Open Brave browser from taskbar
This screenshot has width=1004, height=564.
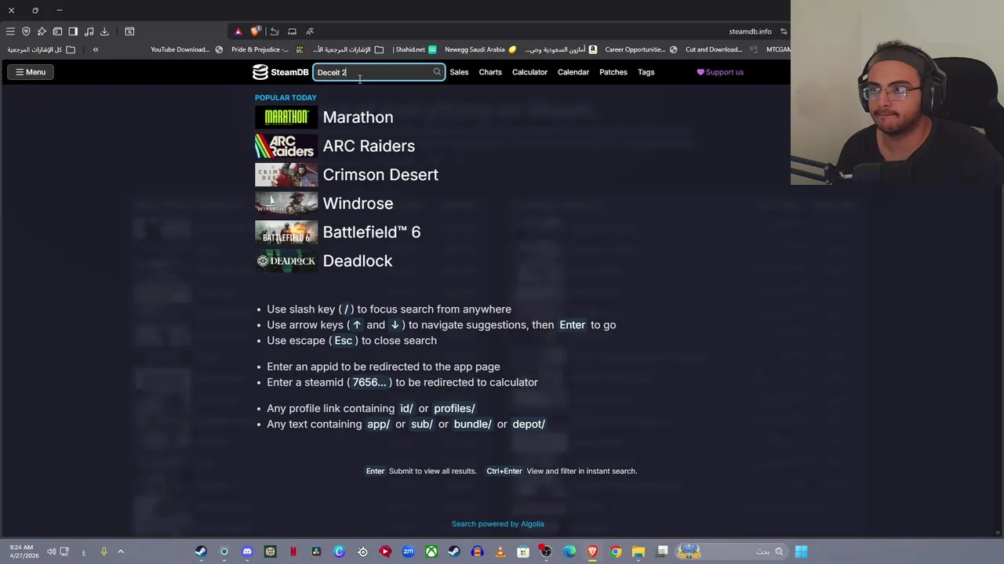592,551
